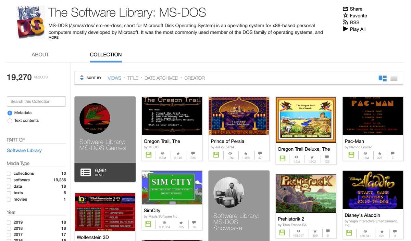
Task: Open Disney's Aladdin title link
Action: tap(362, 215)
